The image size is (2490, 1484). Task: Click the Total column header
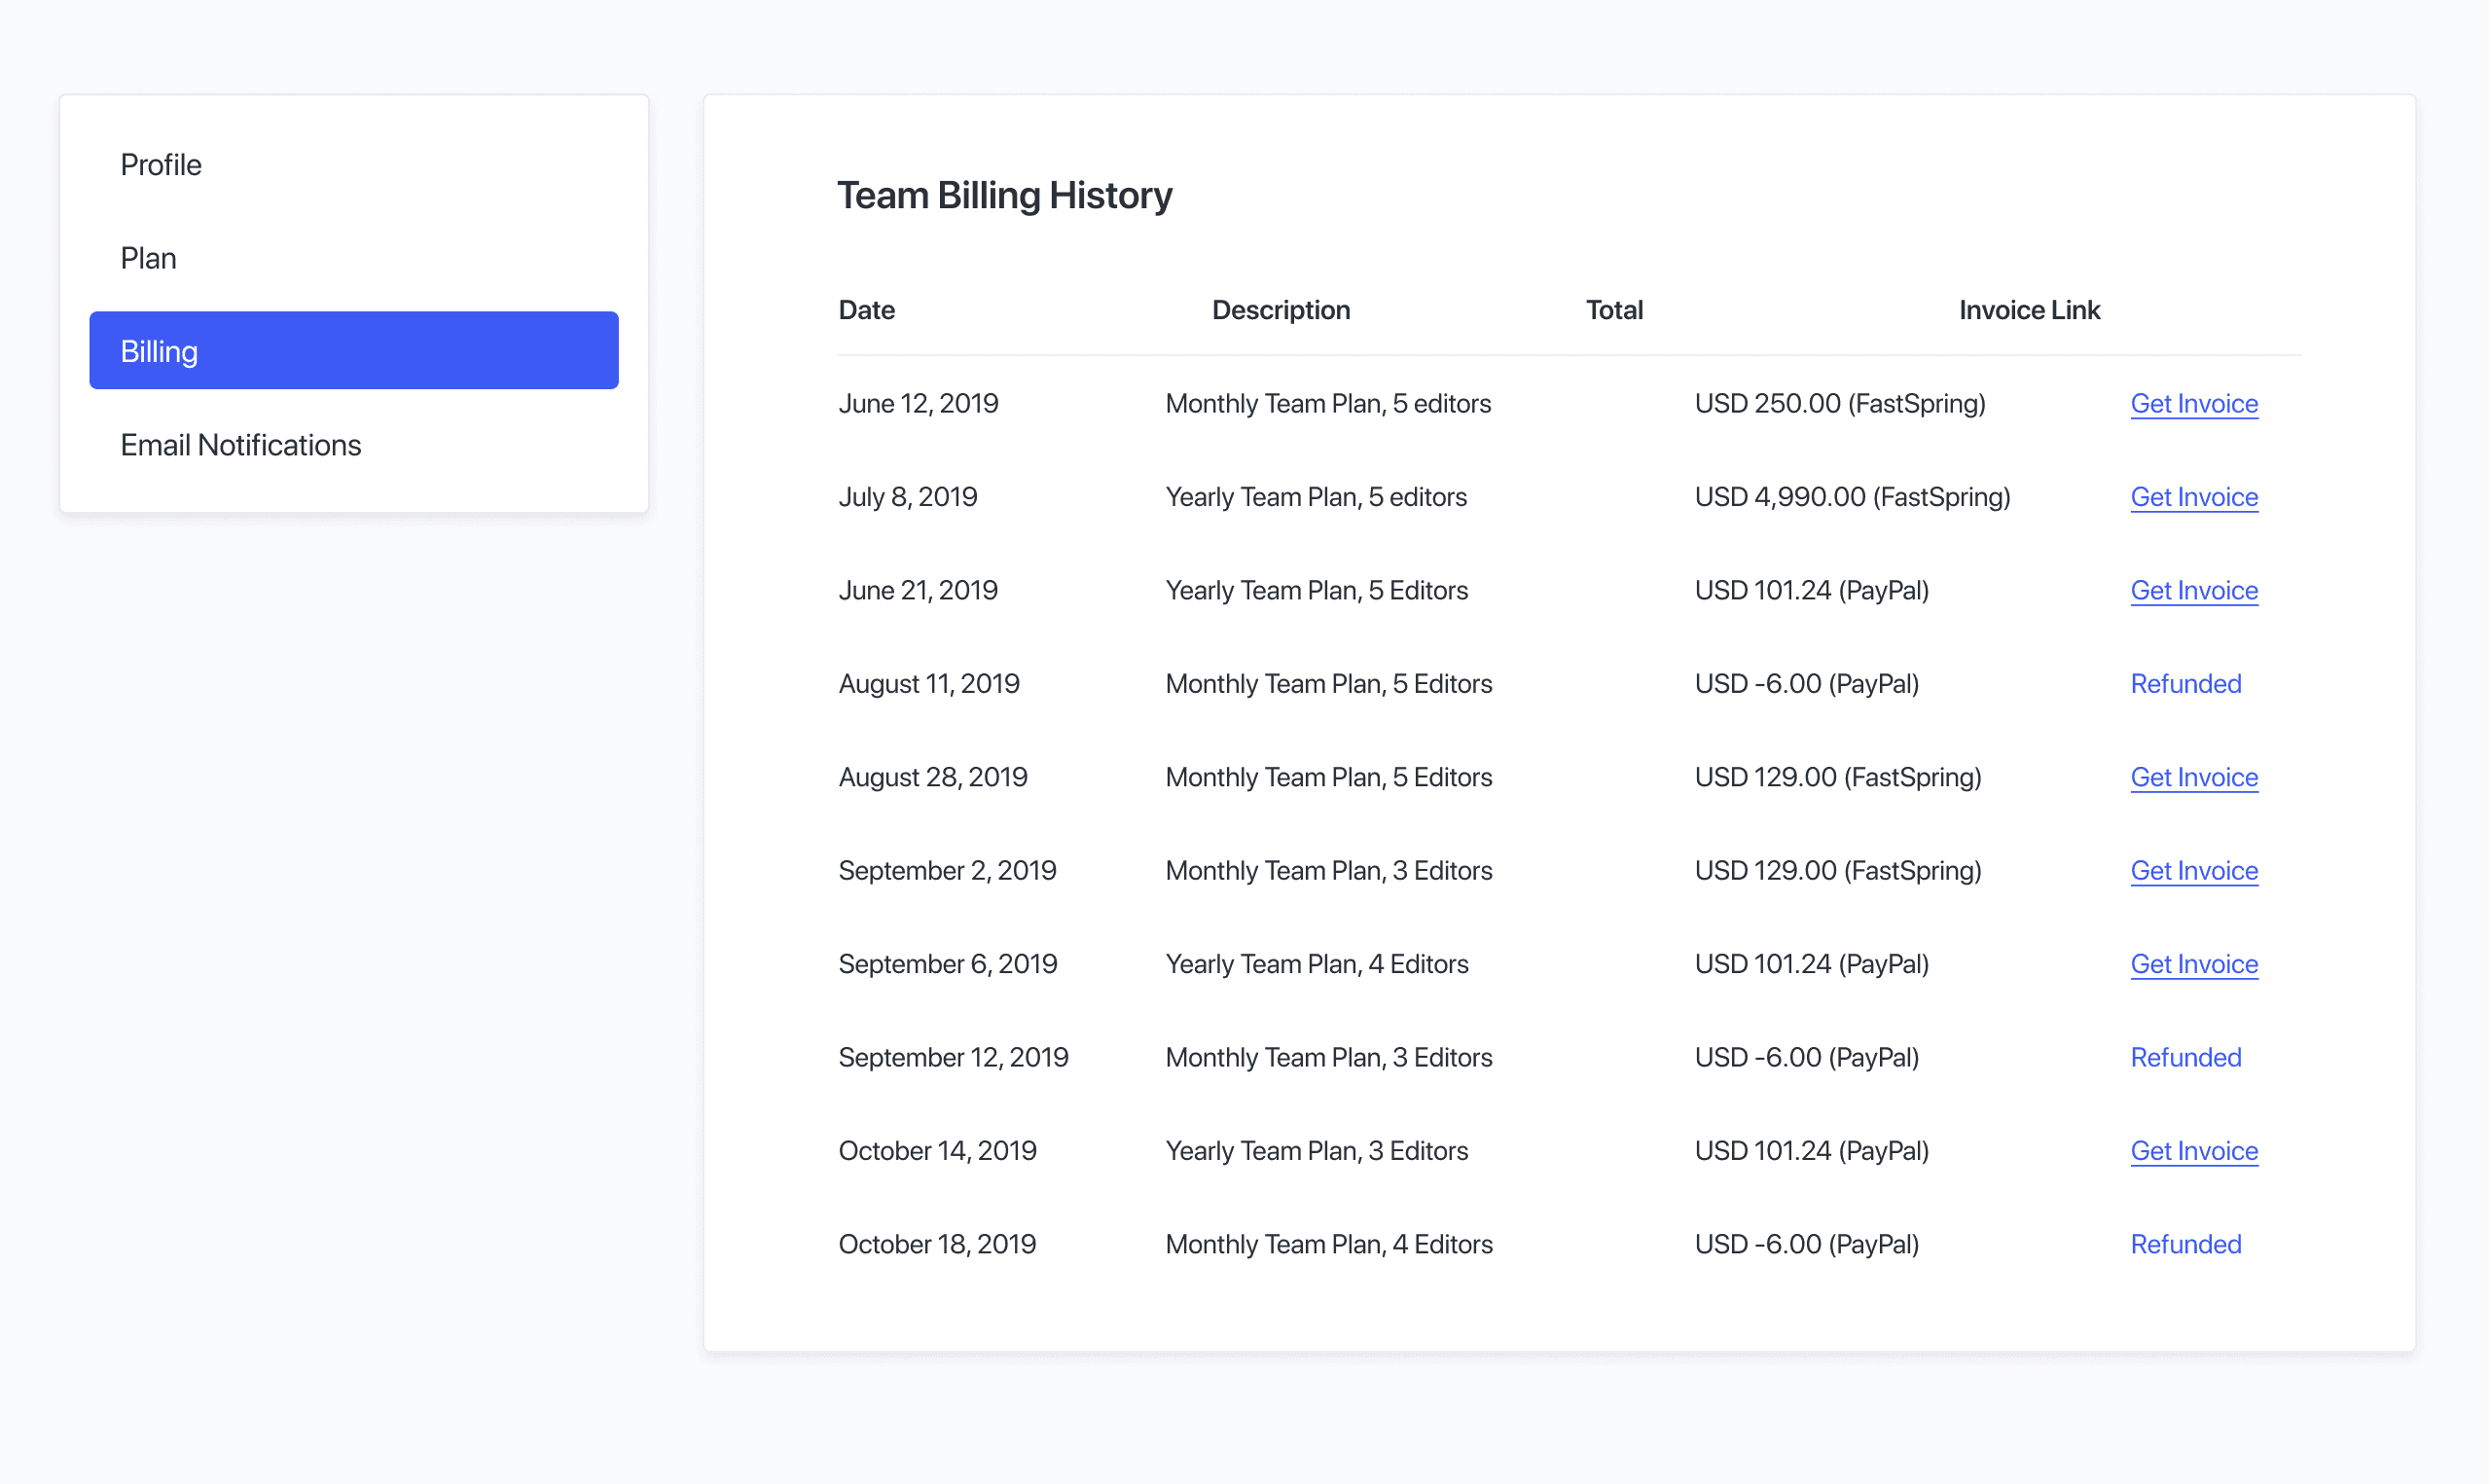(1614, 310)
